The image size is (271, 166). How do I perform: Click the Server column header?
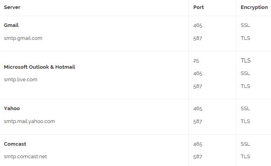coord(12,7)
